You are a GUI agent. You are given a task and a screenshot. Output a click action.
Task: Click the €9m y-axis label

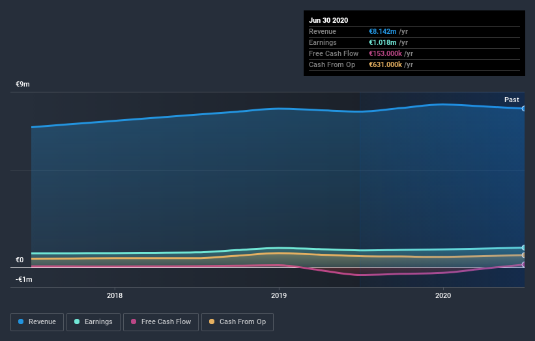(23, 84)
